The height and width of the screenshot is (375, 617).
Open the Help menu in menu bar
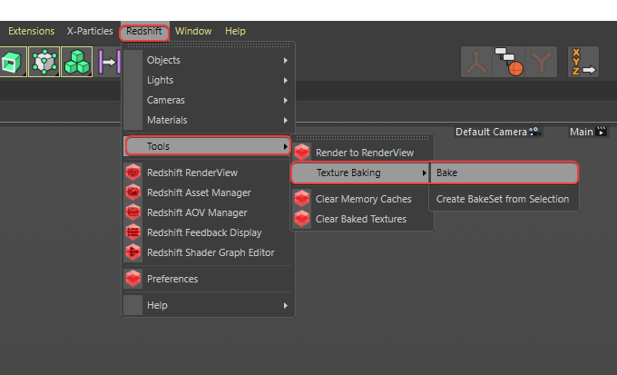235,31
